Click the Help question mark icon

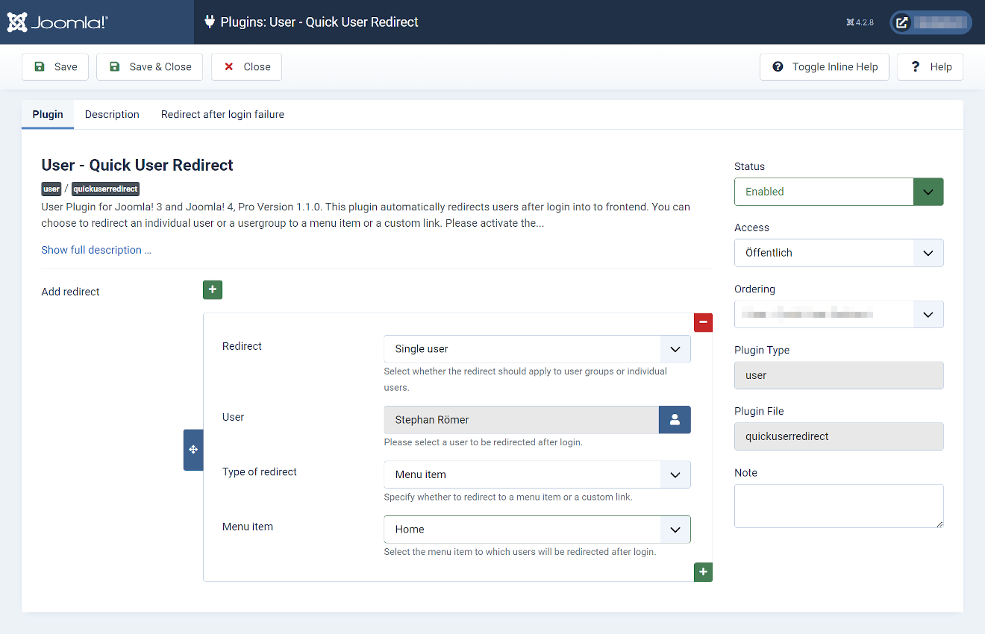[x=915, y=66]
